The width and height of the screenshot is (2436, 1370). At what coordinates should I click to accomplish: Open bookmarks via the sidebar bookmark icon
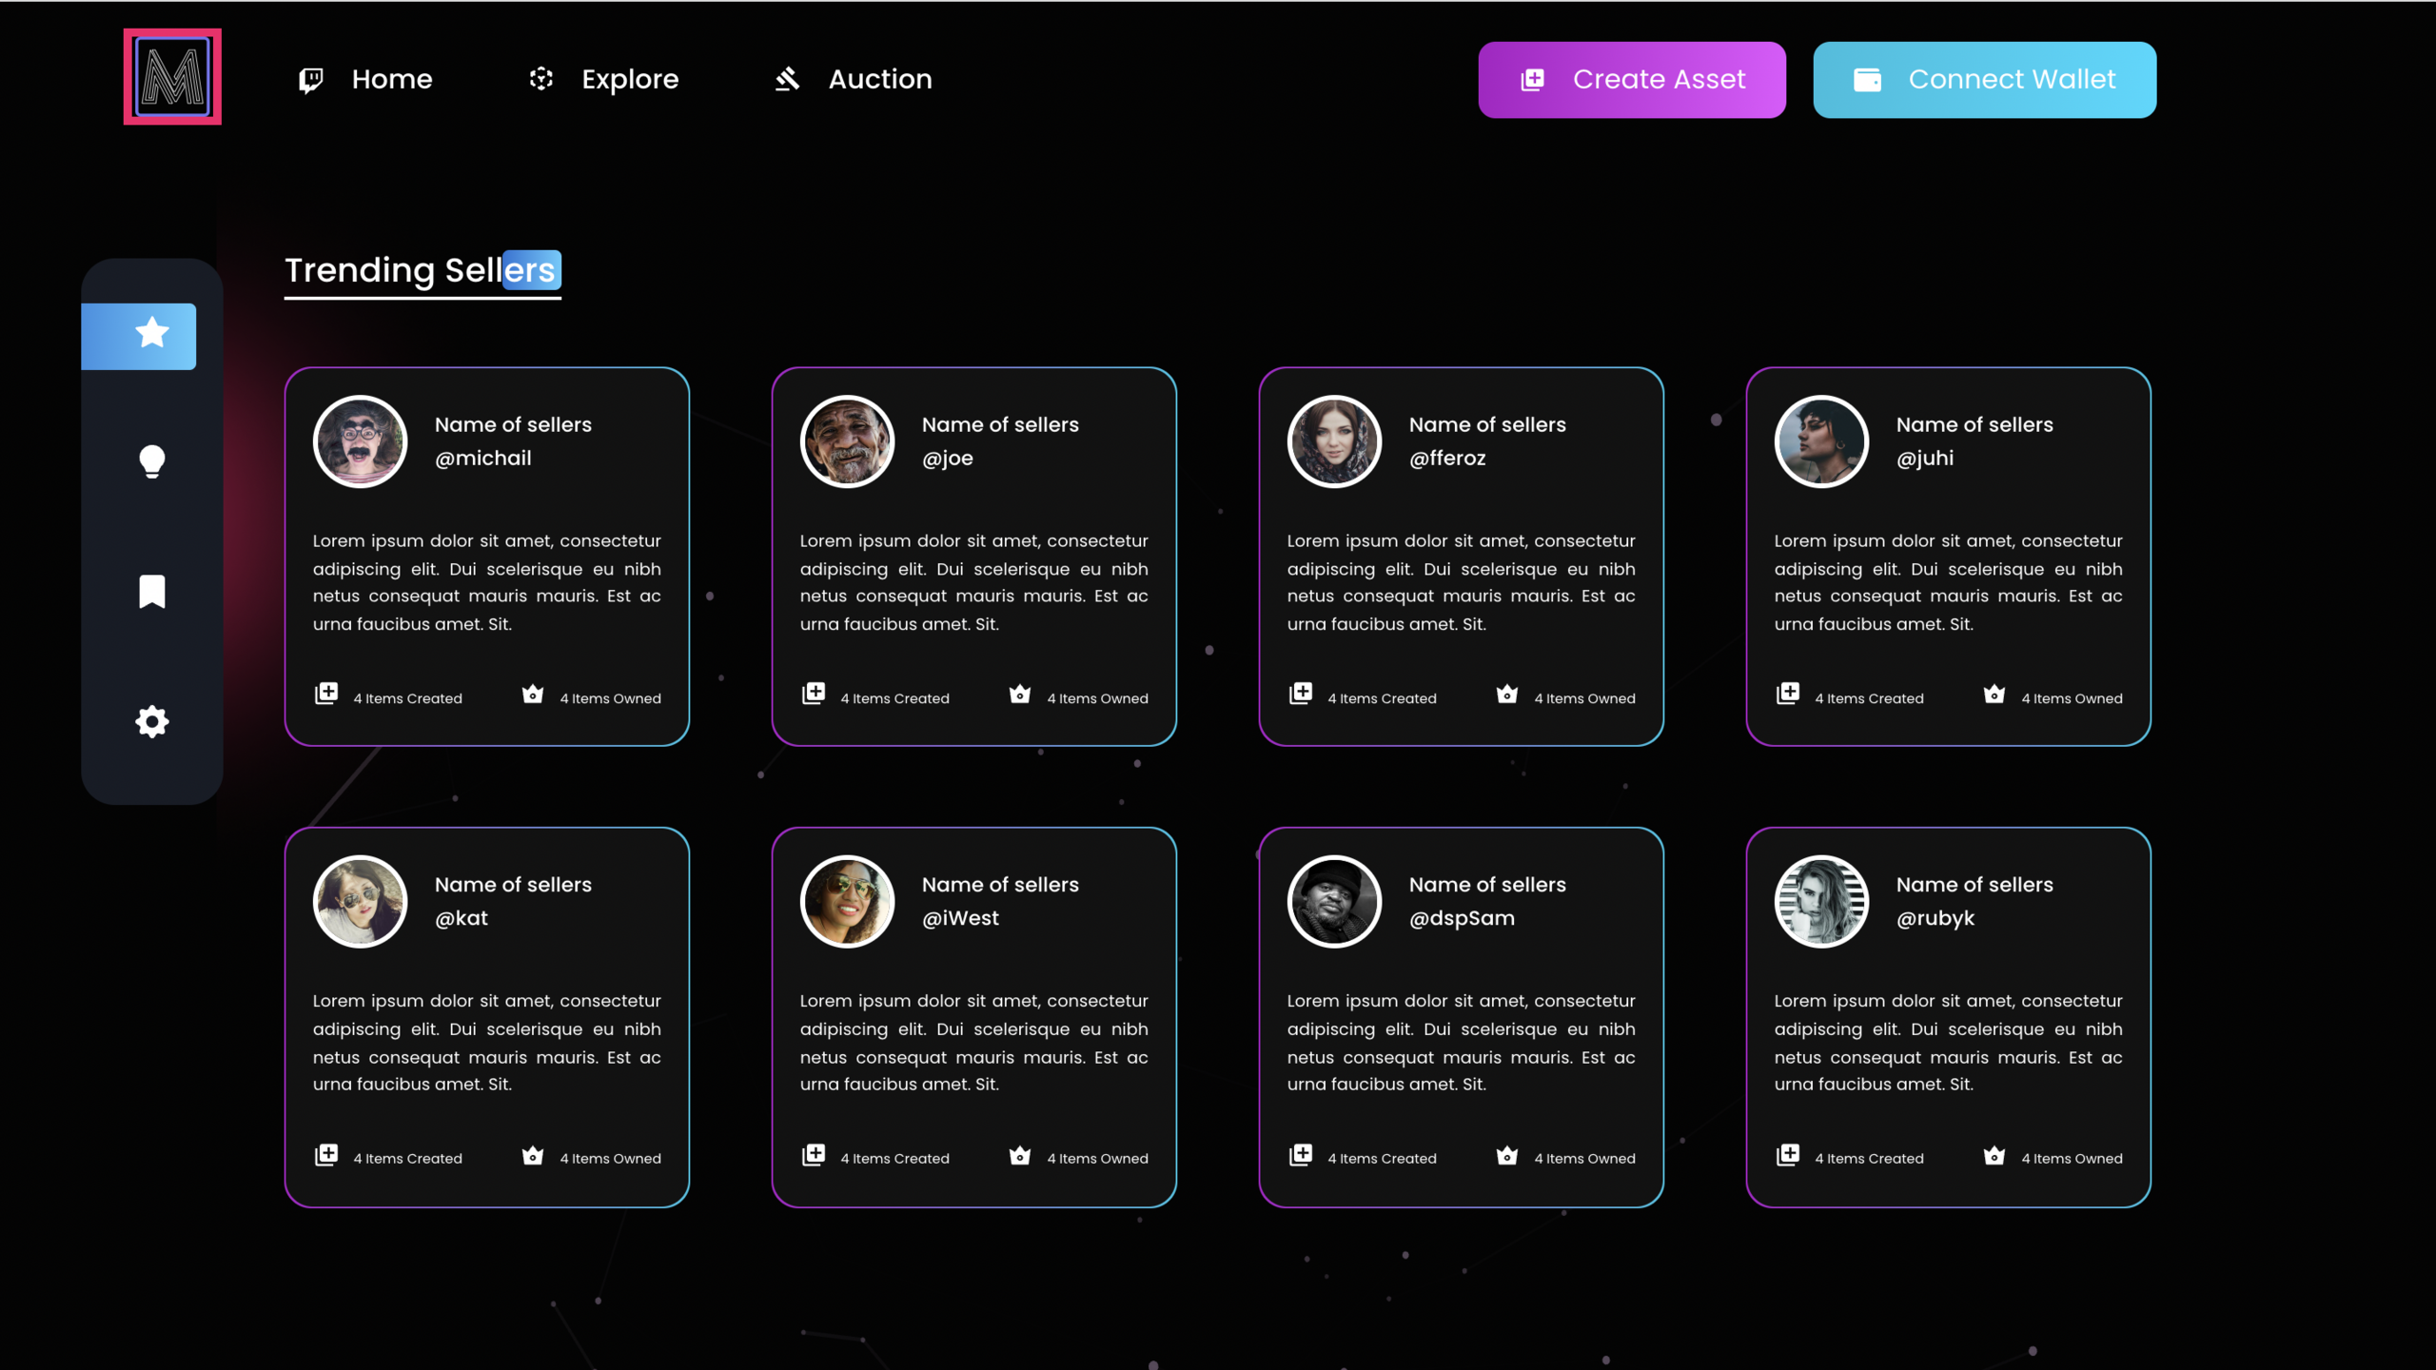150,591
